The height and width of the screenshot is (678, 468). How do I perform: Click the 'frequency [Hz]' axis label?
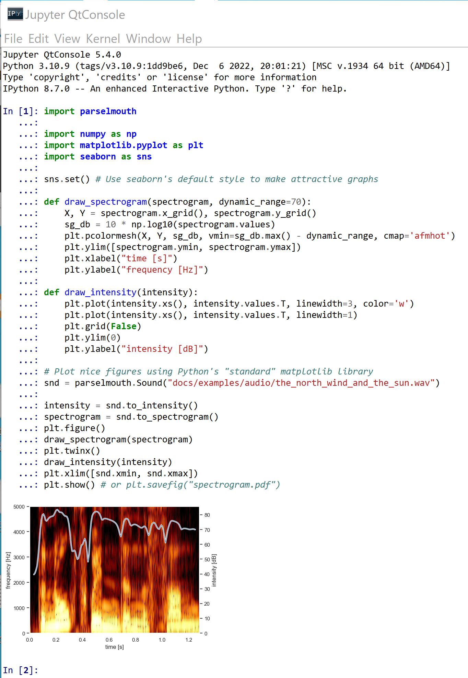(x=8, y=570)
